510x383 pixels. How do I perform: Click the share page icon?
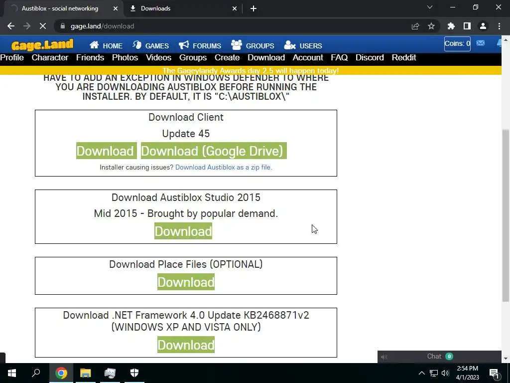(415, 26)
